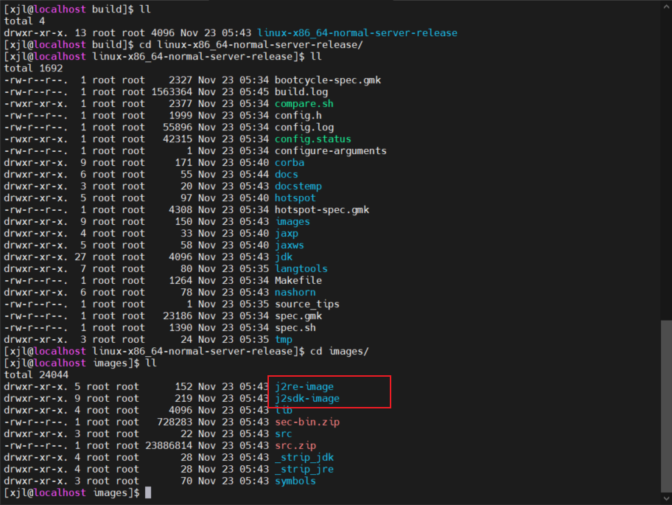672x505 pixels.
Task: Click the 'total 1692' line
Action: click(x=33, y=69)
